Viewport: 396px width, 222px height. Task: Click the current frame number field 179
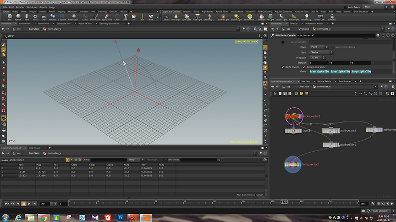click(45, 204)
